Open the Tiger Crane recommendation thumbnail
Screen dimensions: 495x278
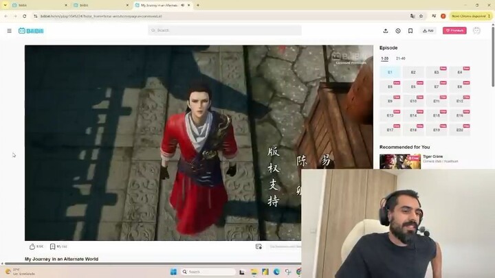[x=400, y=161]
